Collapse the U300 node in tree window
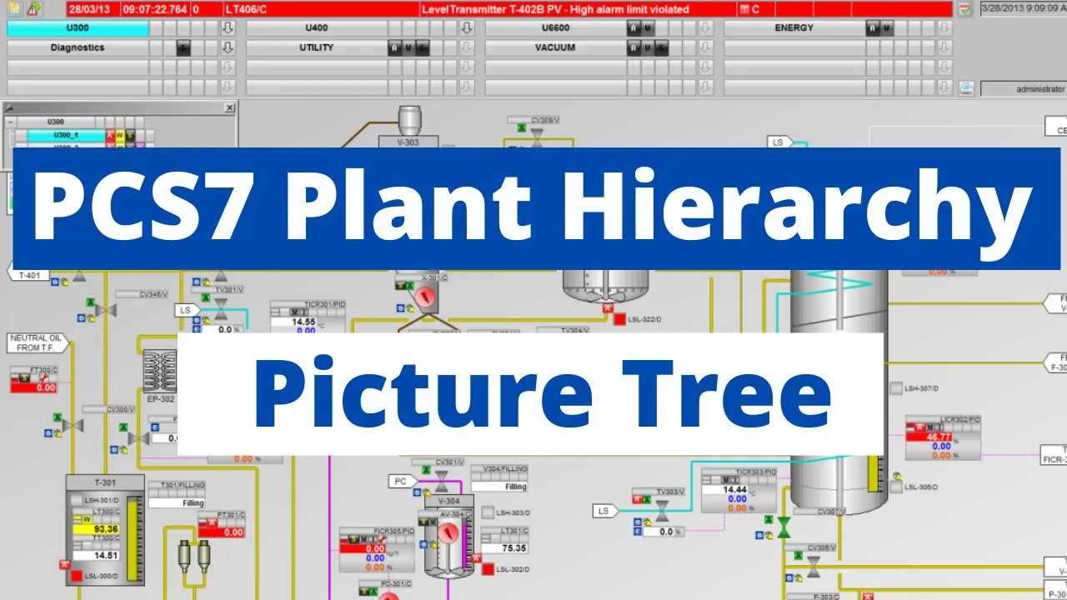Viewport: 1067px width, 600px height. coord(10,122)
